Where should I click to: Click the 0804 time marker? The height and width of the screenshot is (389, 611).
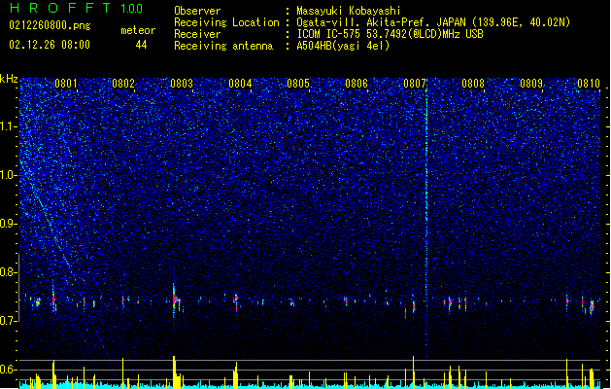pos(240,84)
